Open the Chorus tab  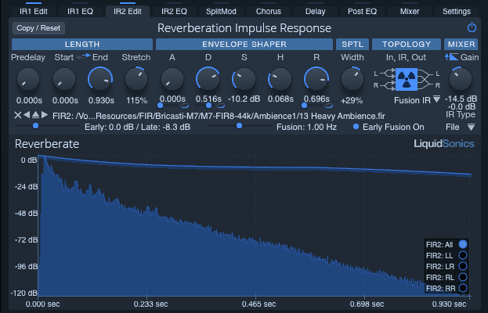coord(269,12)
